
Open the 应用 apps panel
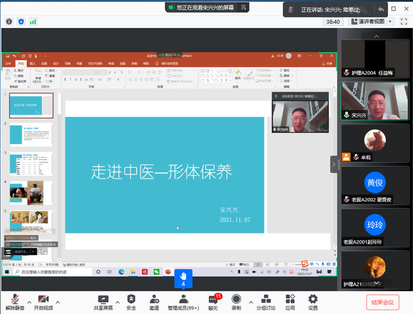click(x=290, y=301)
